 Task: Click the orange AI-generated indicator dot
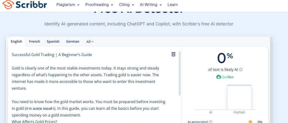[250, 122]
